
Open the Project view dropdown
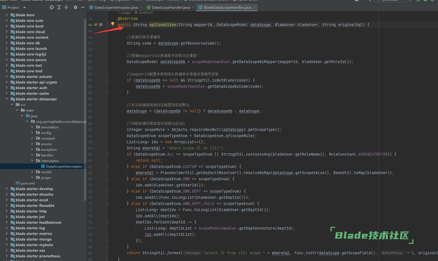tap(24, 8)
